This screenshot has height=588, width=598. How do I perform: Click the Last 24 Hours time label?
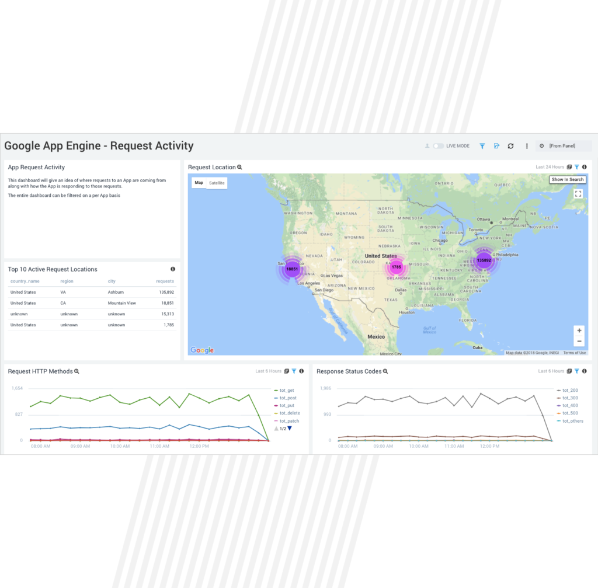pos(550,167)
